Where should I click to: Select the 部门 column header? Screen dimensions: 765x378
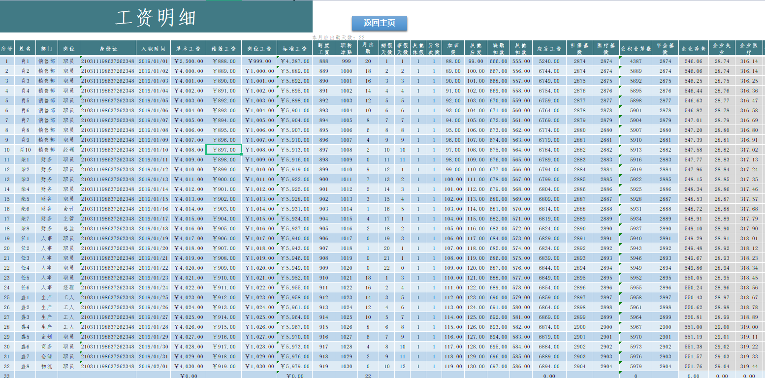(x=47, y=49)
